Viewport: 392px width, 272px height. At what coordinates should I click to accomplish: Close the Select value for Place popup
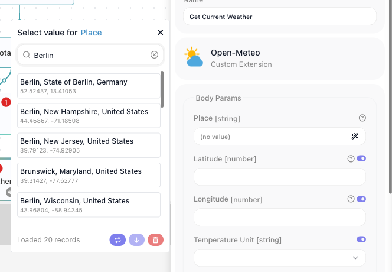point(160,33)
